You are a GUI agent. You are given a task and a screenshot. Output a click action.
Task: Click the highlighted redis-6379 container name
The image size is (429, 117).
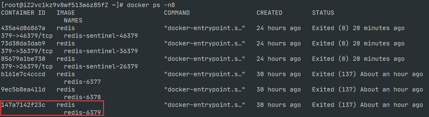click(x=82, y=113)
